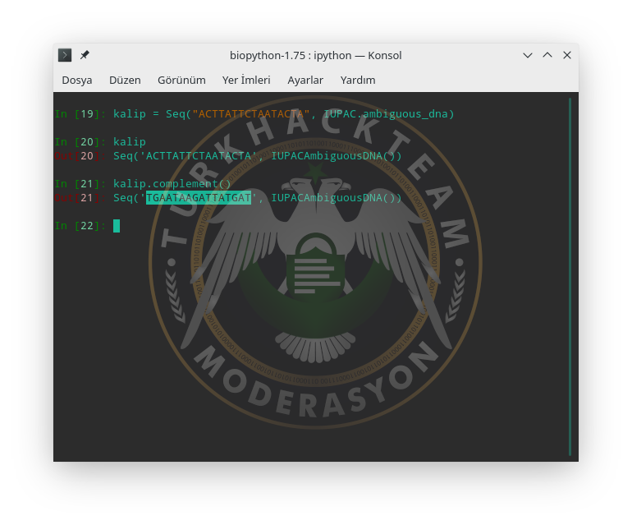
Task: Maximize the Konsole window
Action: click(x=547, y=55)
